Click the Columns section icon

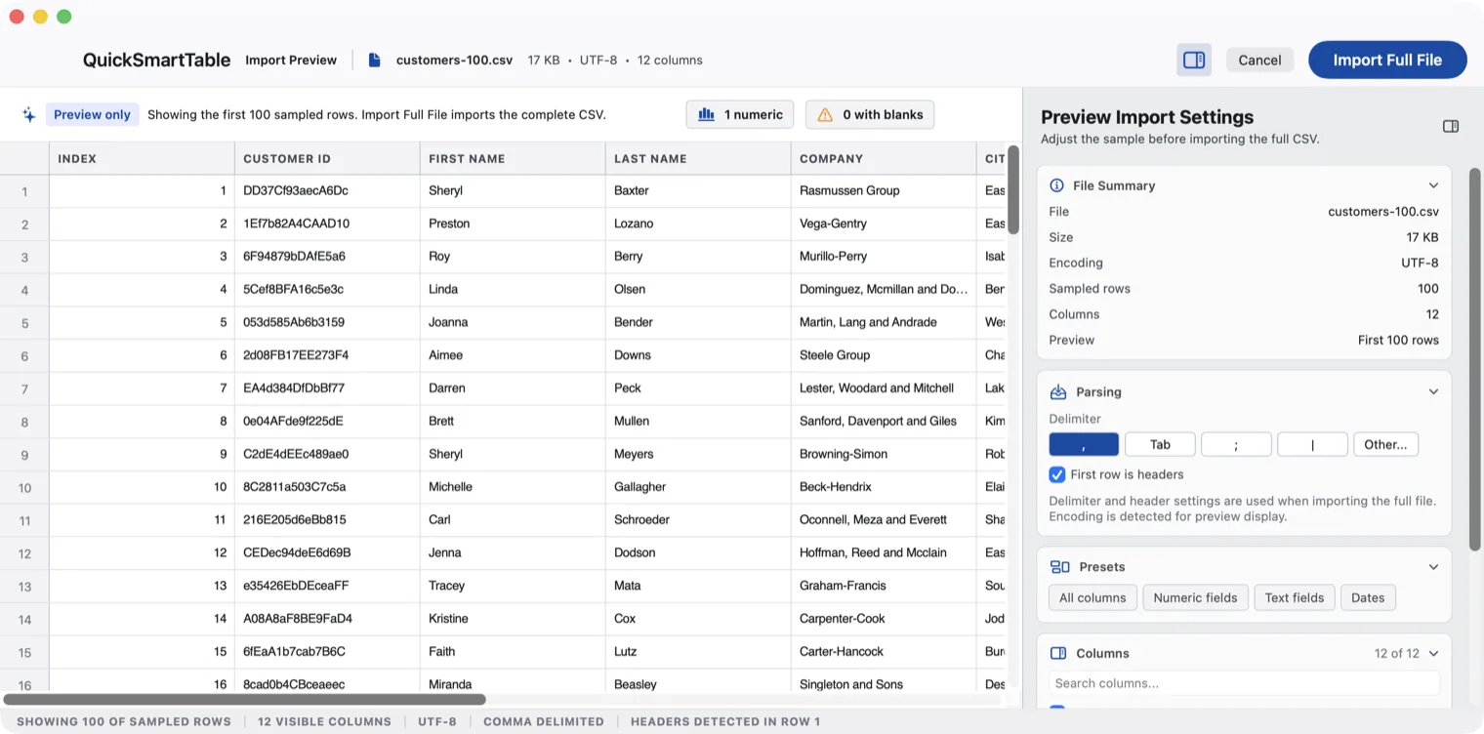point(1057,653)
